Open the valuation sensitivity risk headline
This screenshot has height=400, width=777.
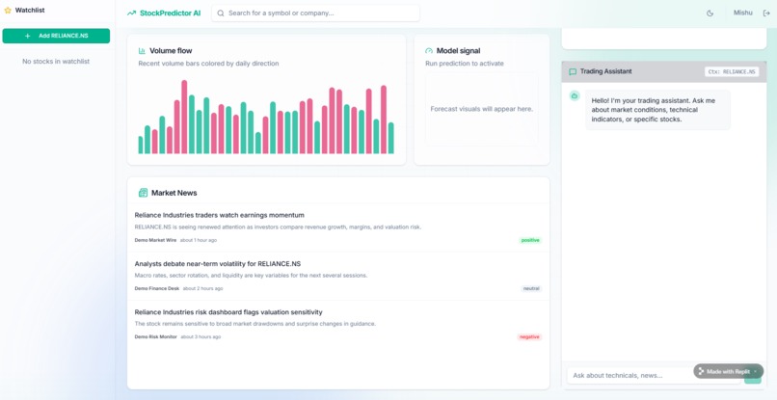coord(228,312)
